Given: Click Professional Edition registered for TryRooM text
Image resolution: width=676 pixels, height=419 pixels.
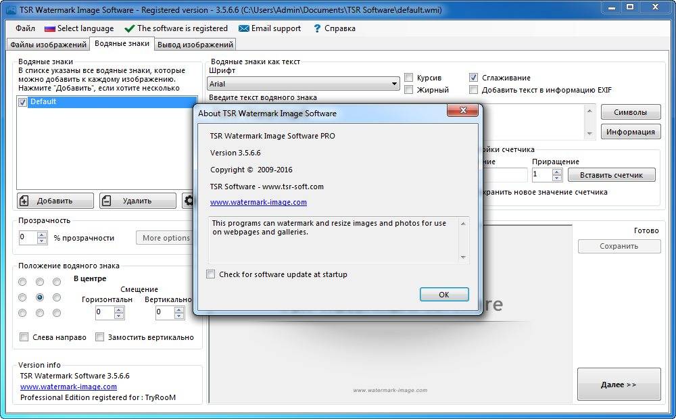Looking at the screenshot, I should pyautogui.click(x=98, y=397).
